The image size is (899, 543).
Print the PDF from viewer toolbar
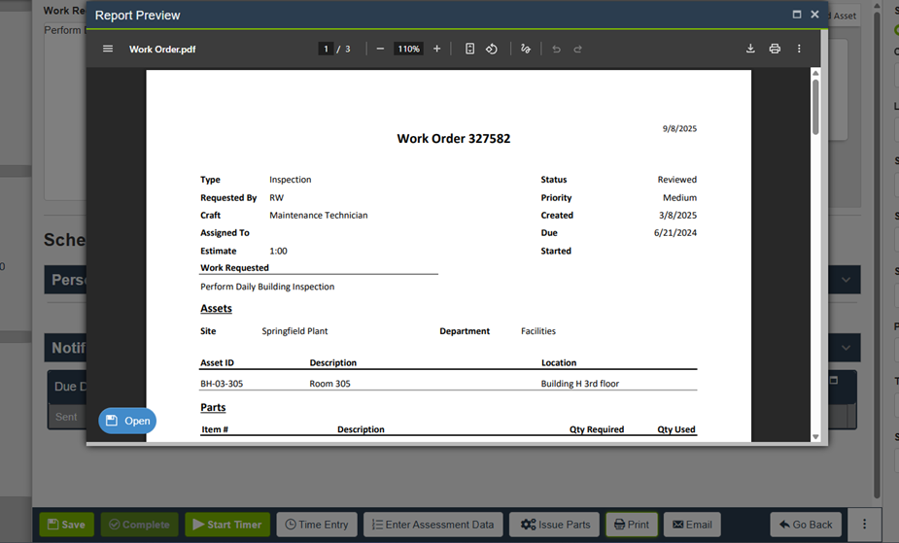point(775,49)
